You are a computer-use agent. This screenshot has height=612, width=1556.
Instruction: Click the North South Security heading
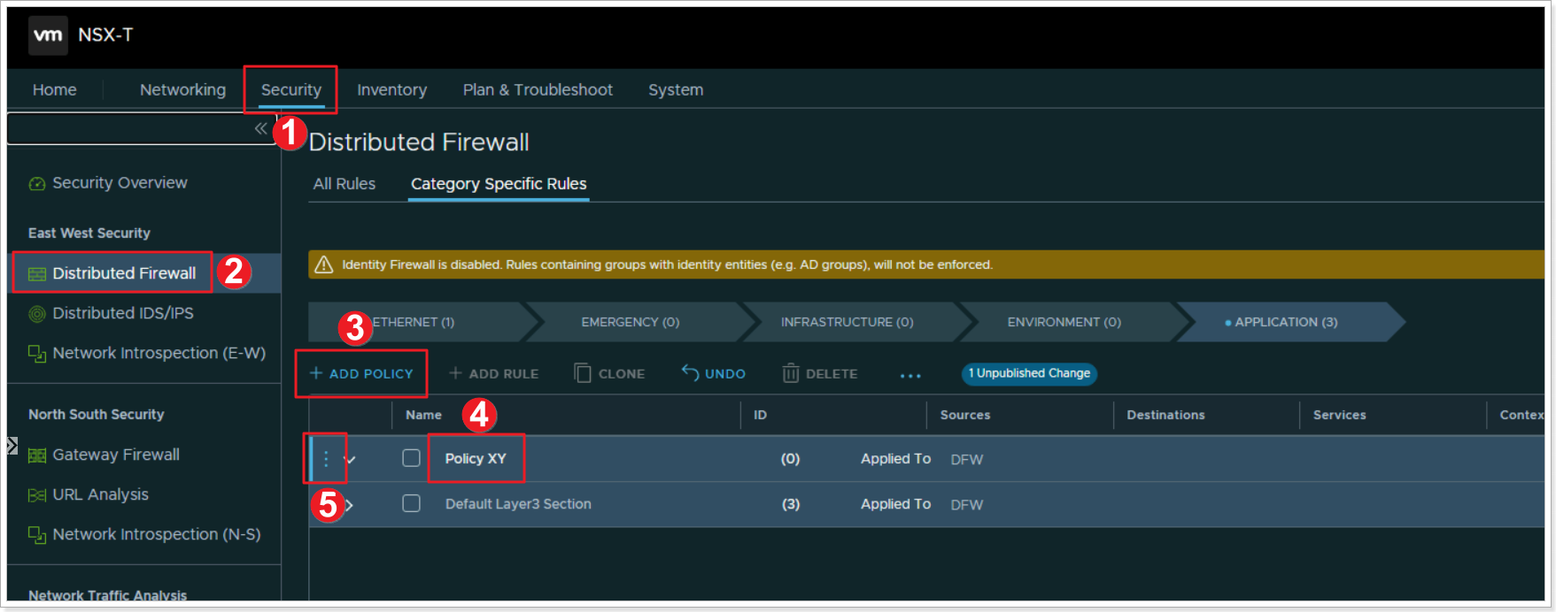[x=97, y=415]
